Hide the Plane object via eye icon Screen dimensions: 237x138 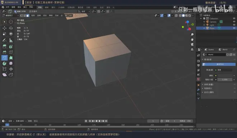[234, 28]
